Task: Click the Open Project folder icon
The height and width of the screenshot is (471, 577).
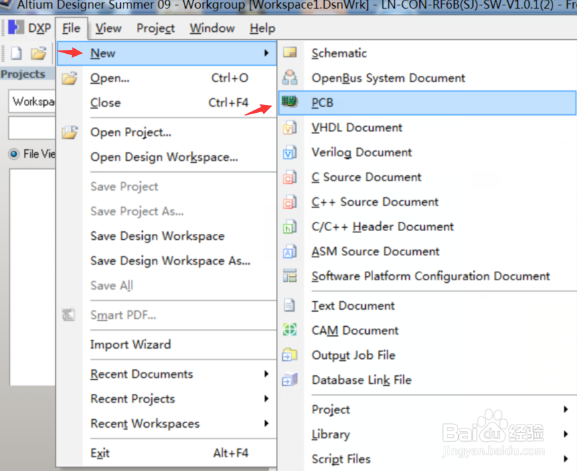Action: pos(70,132)
